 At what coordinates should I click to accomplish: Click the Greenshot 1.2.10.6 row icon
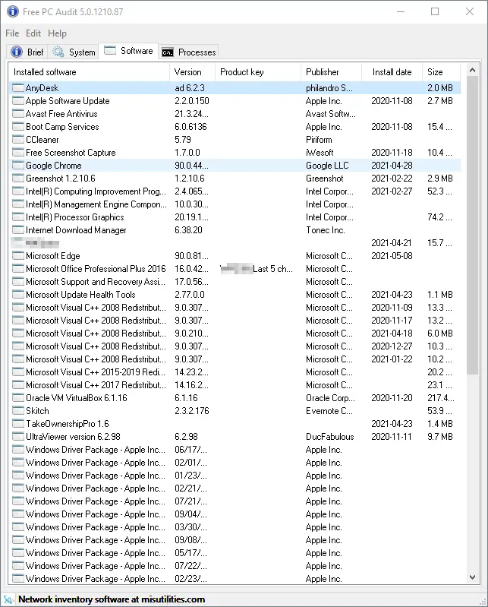(17, 178)
